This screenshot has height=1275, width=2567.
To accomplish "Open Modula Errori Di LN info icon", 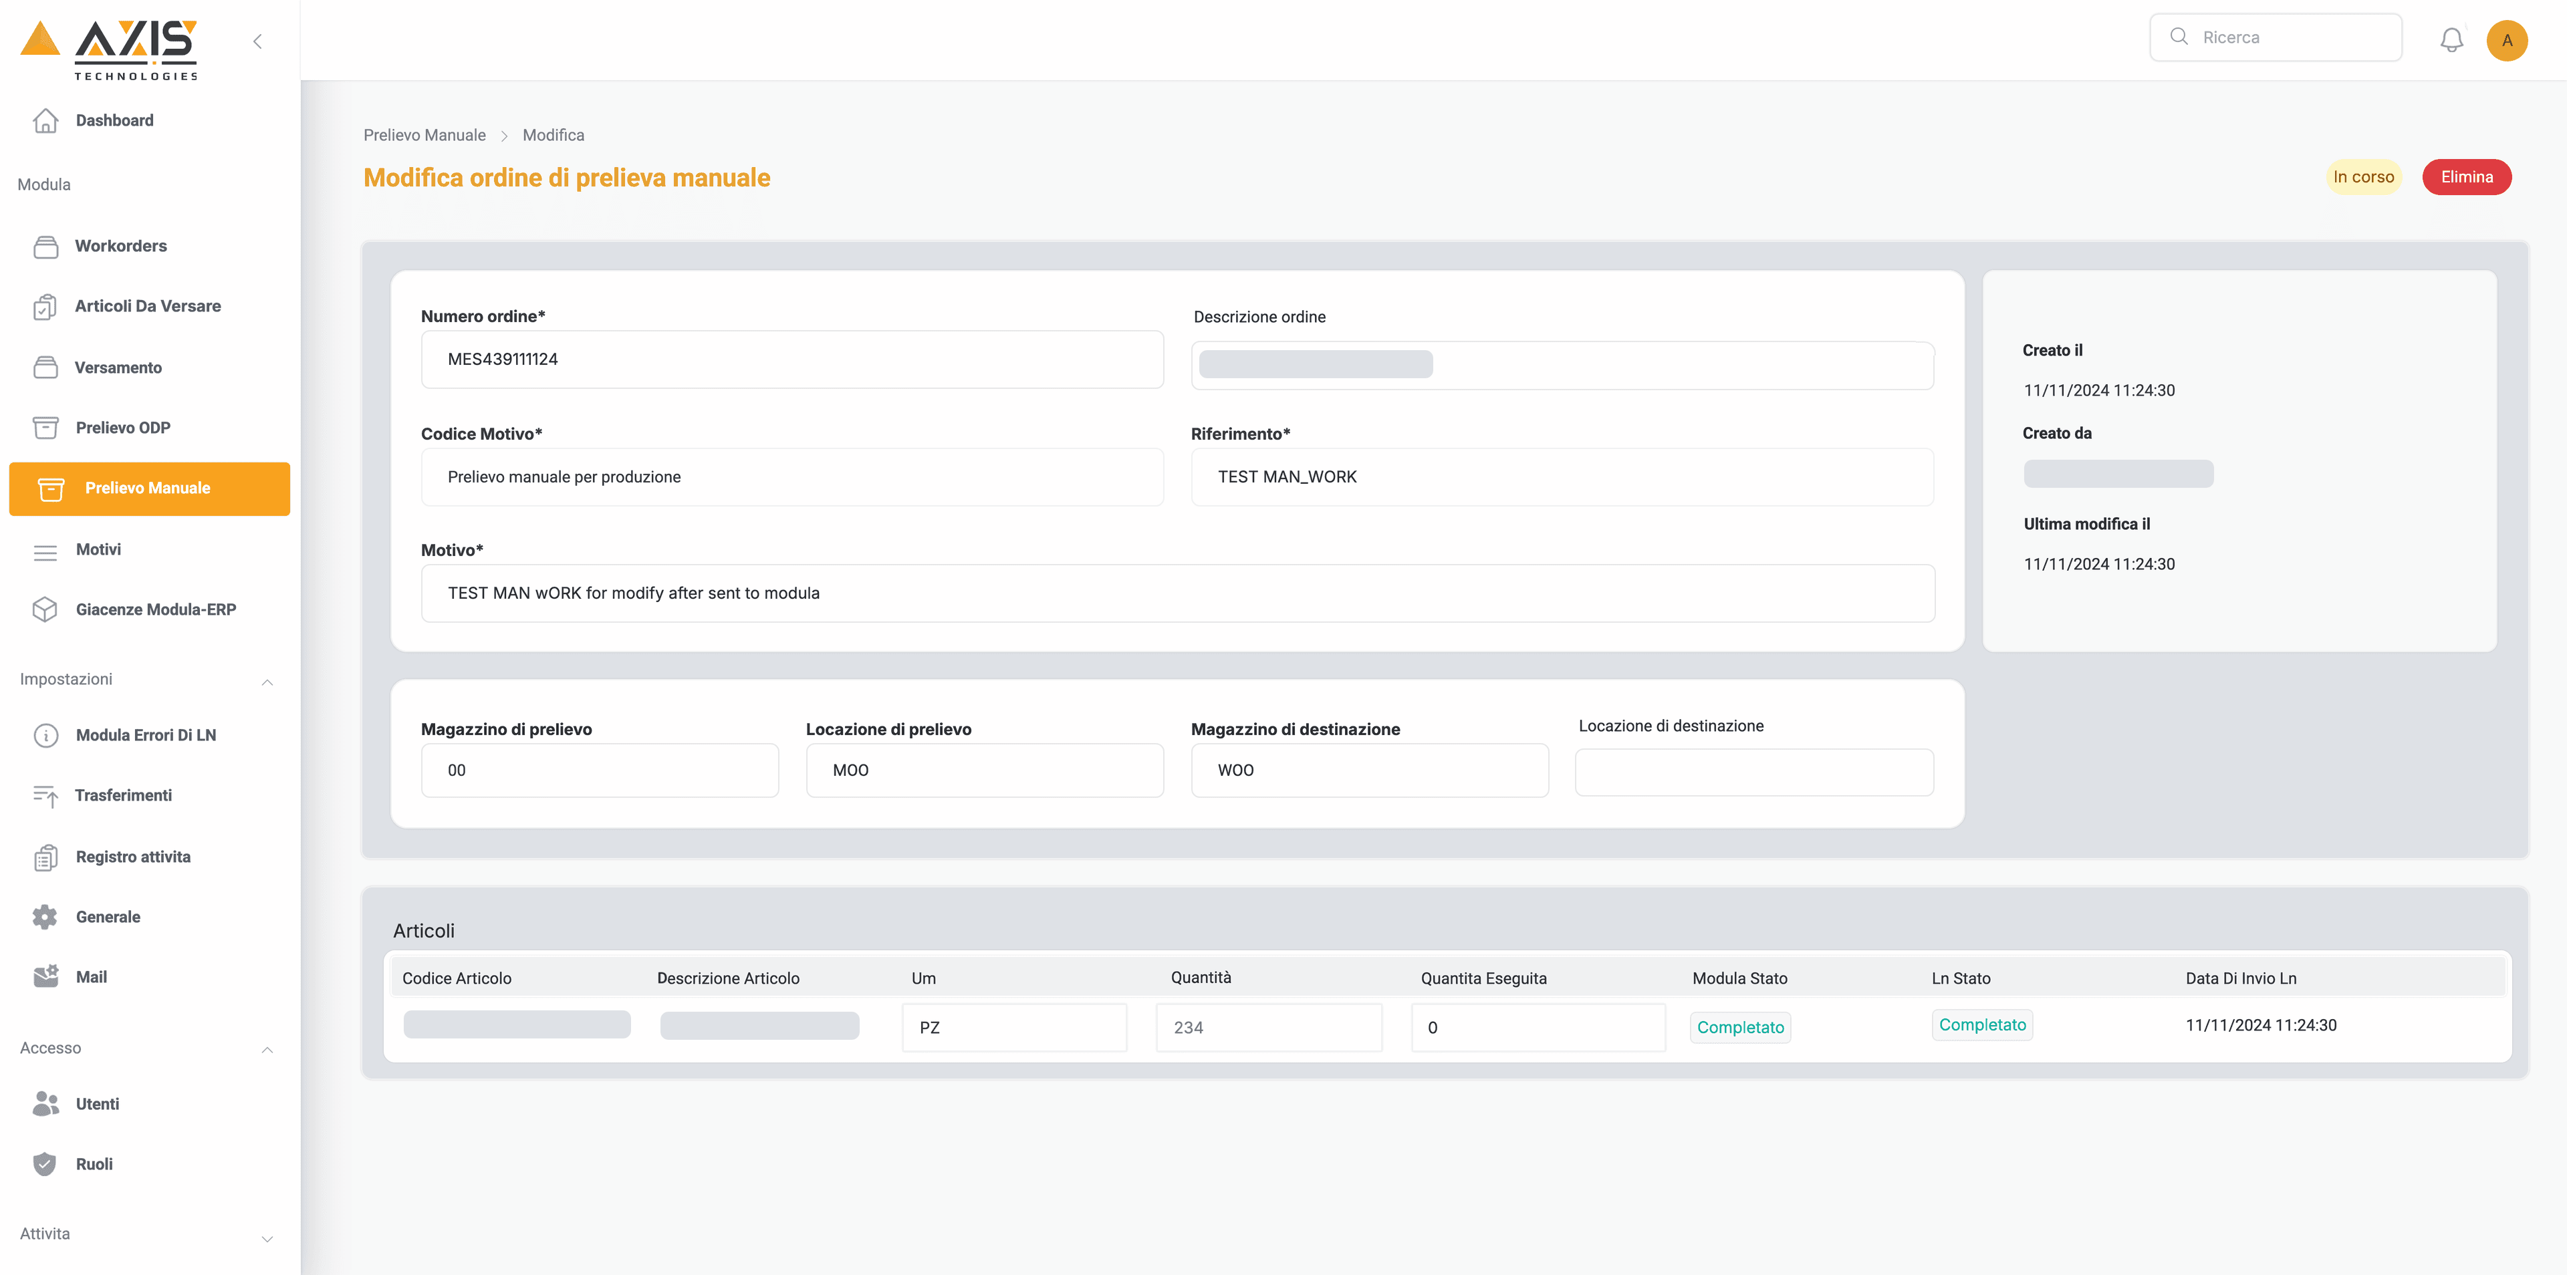I will (46, 735).
